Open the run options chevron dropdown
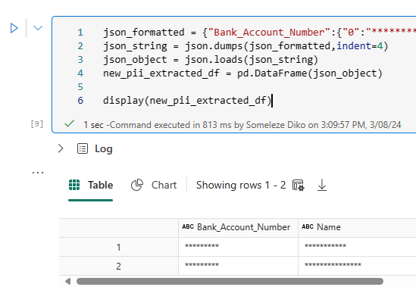The height and width of the screenshot is (287, 416). (38, 28)
